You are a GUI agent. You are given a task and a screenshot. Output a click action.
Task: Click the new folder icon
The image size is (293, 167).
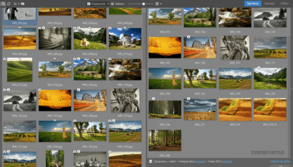pyautogui.click(x=23, y=4)
